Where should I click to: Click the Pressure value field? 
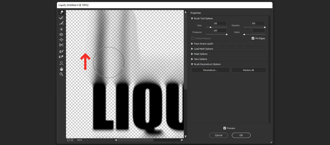point(220,31)
